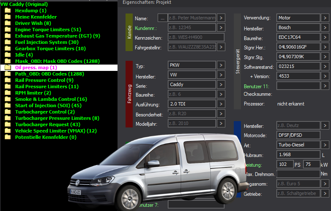
Task: Open the arrow next to Ausführung 2.0 TDI
Action: pos(221,104)
